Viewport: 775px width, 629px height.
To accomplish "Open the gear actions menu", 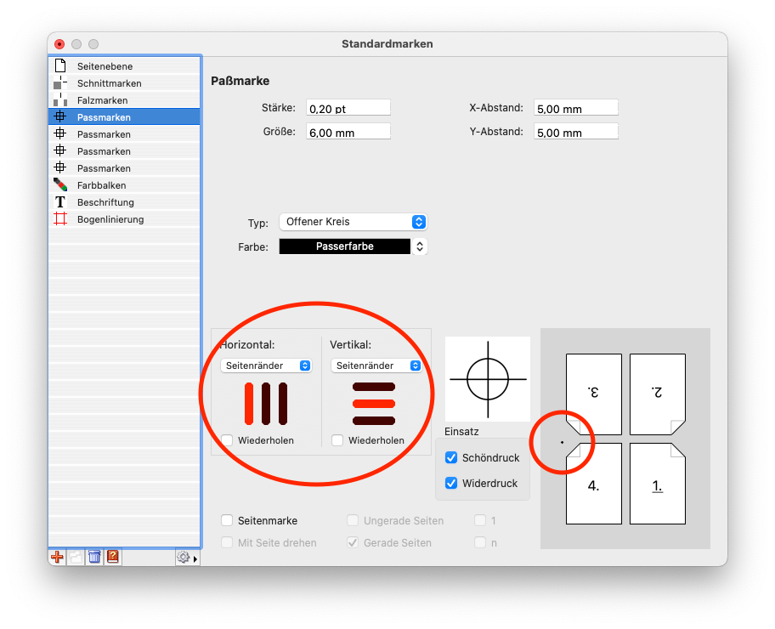I will tap(185, 558).
